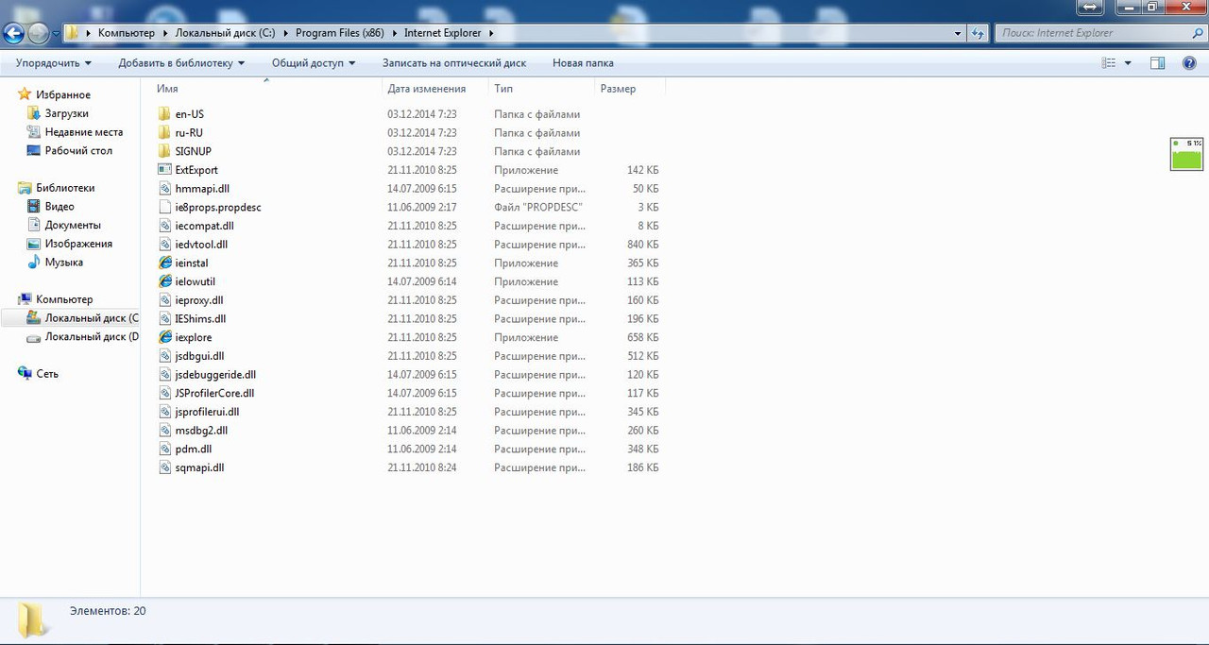Open recent locations dropdown beside navigation arrows
This screenshot has width=1209, height=645.
[57, 34]
